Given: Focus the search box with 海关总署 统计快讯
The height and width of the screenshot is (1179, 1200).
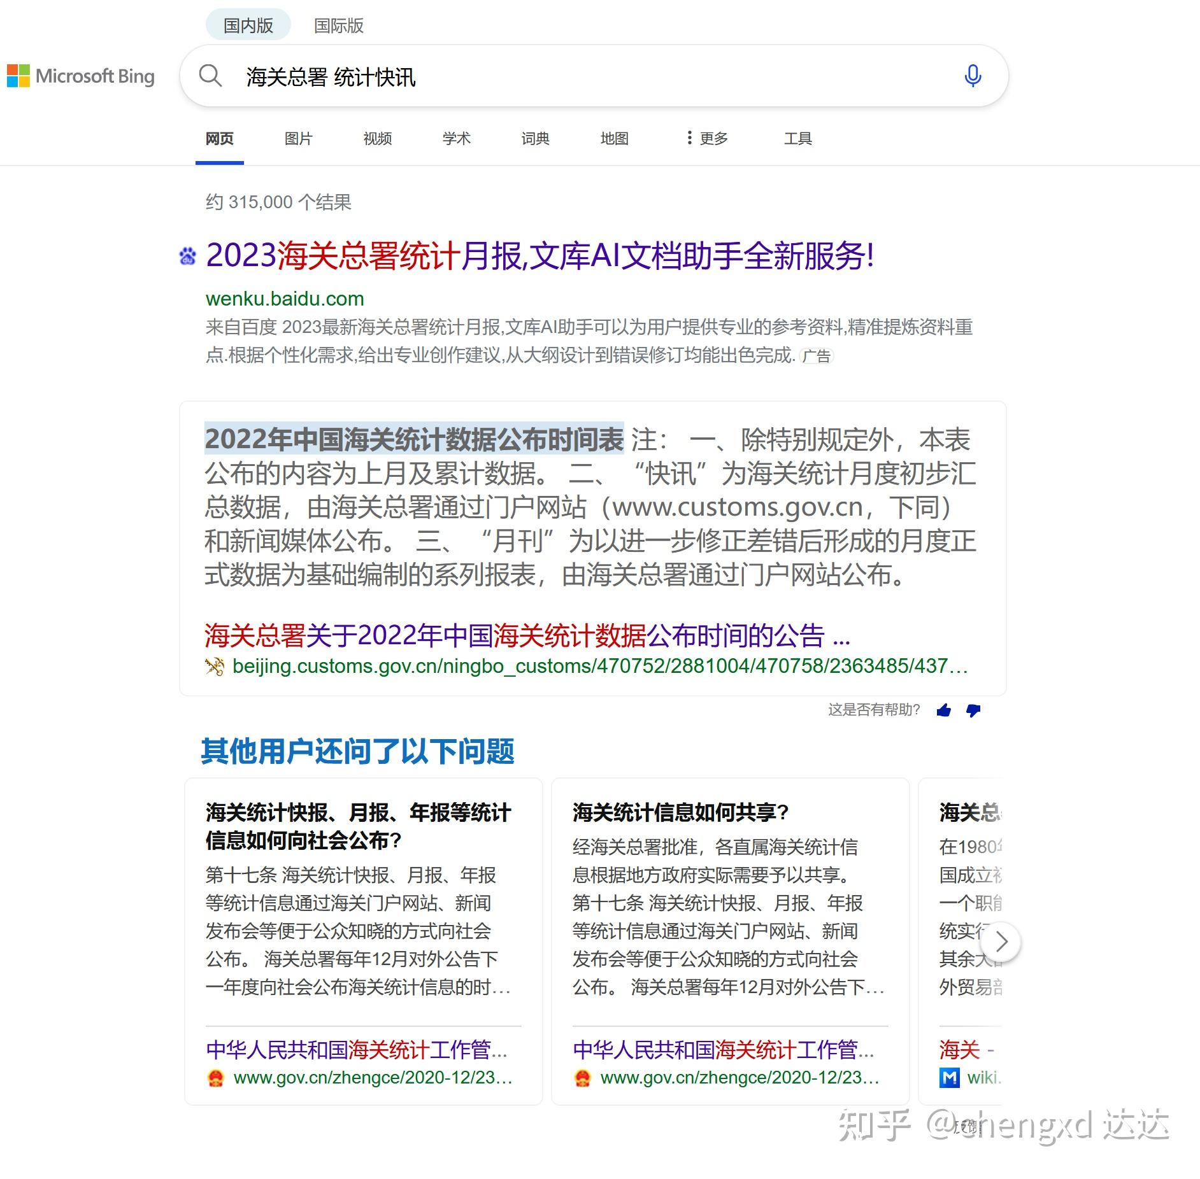Looking at the screenshot, I should (x=592, y=76).
